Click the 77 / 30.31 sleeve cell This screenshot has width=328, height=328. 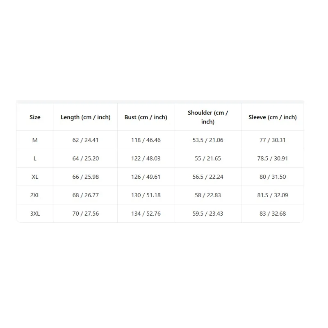pyautogui.click(x=273, y=140)
